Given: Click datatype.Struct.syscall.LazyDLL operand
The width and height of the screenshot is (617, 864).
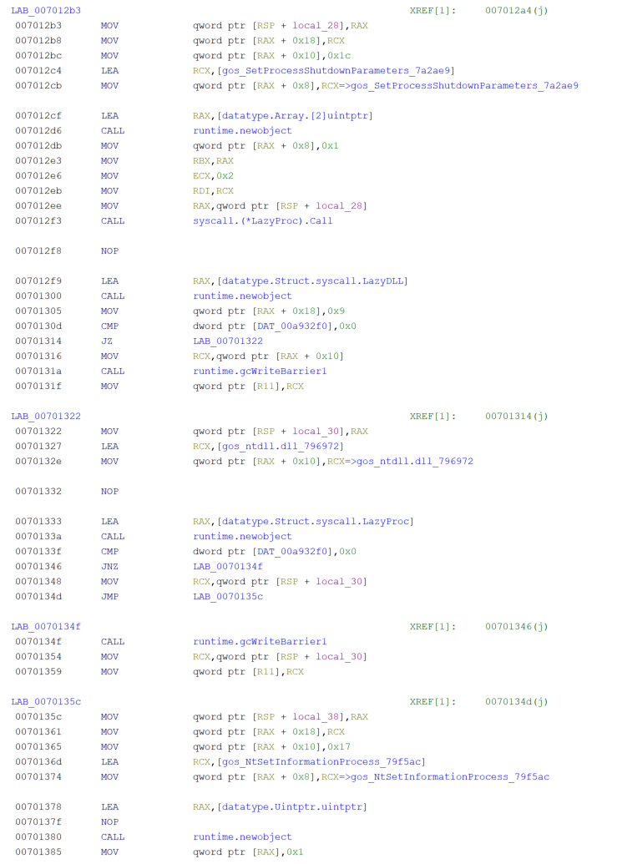Looking at the screenshot, I should click(312, 281).
